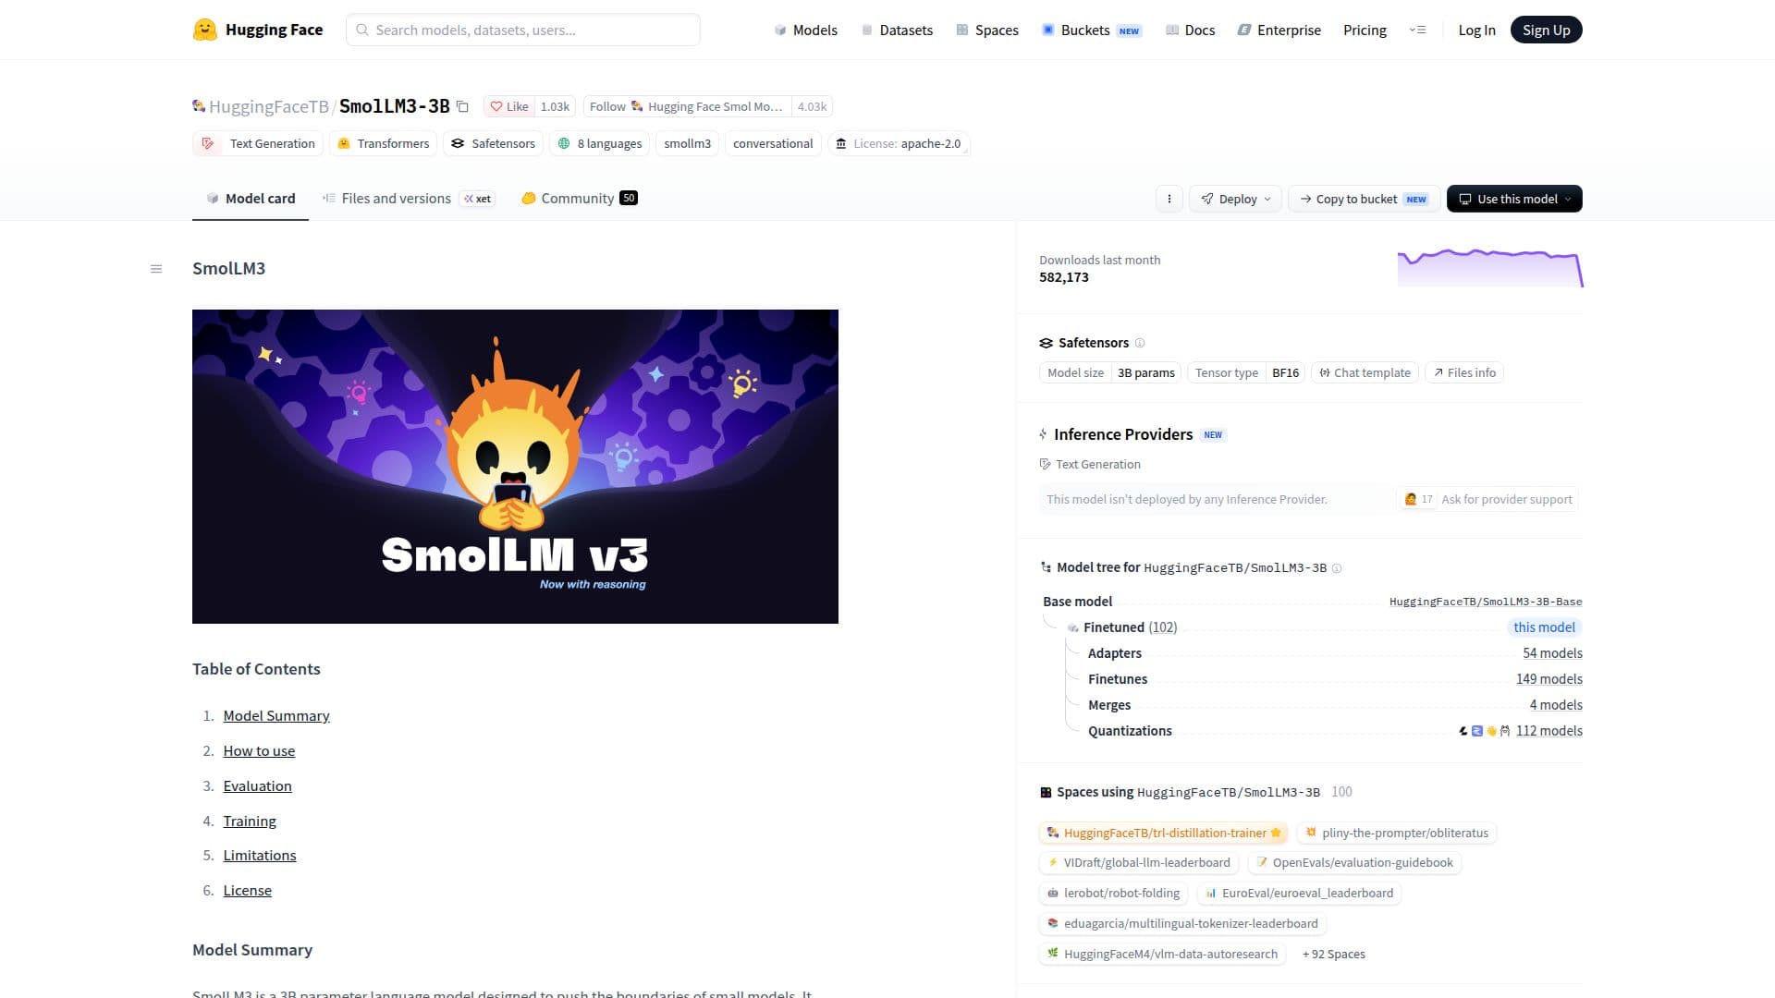The height and width of the screenshot is (998, 1775).
Task: Copy model name with copy icon
Action: (x=462, y=106)
